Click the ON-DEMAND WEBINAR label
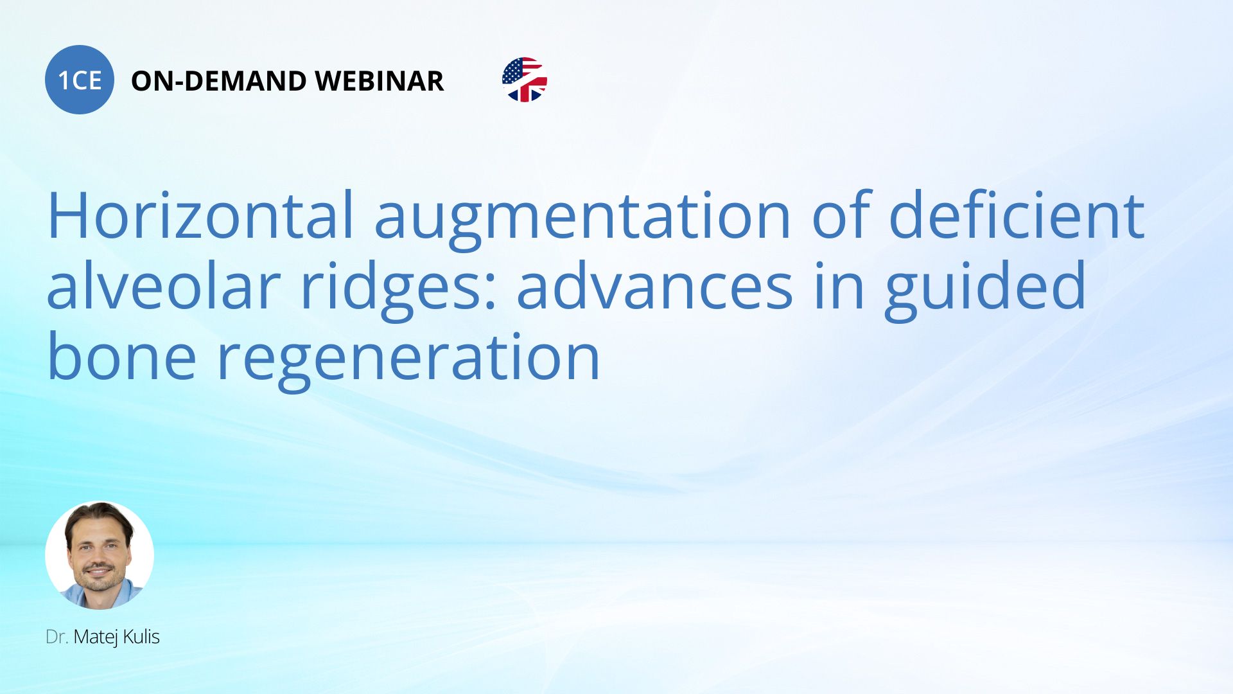Screen dimensions: 1233x694 click(287, 81)
